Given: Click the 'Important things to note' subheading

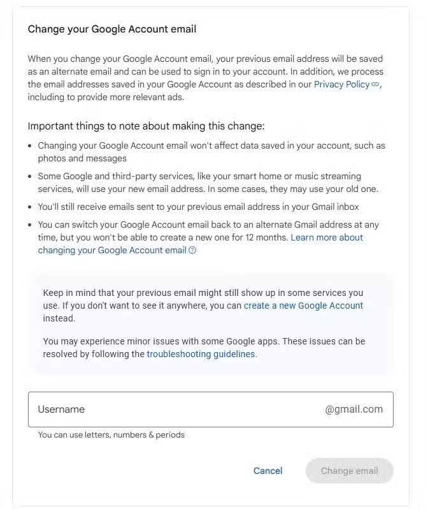Looking at the screenshot, I should point(146,126).
